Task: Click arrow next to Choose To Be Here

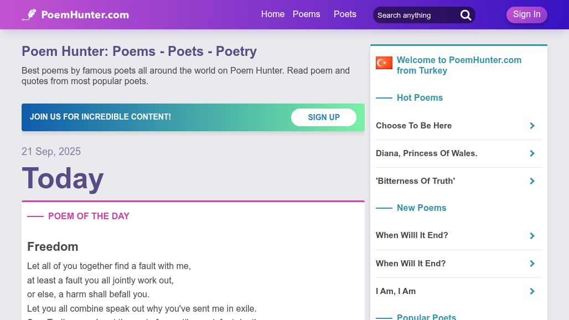Action: pyautogui.click(x=532, y=126)
